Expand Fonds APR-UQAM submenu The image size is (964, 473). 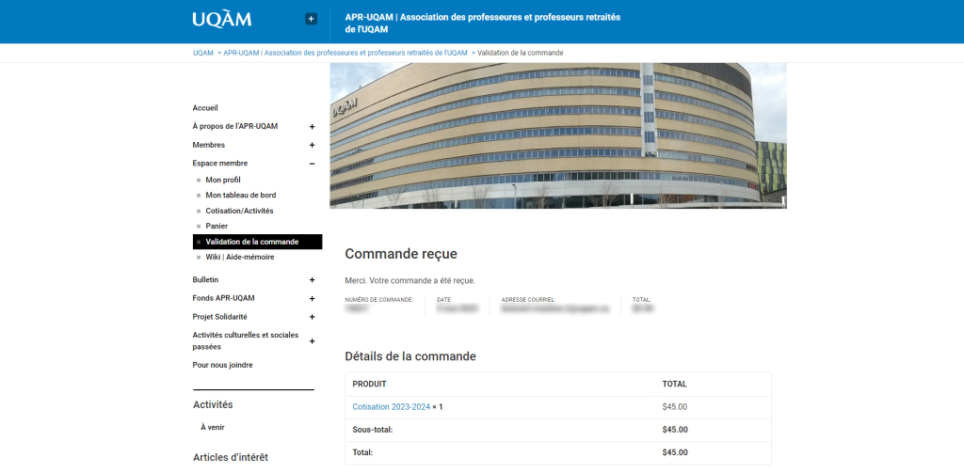point(312,299)
